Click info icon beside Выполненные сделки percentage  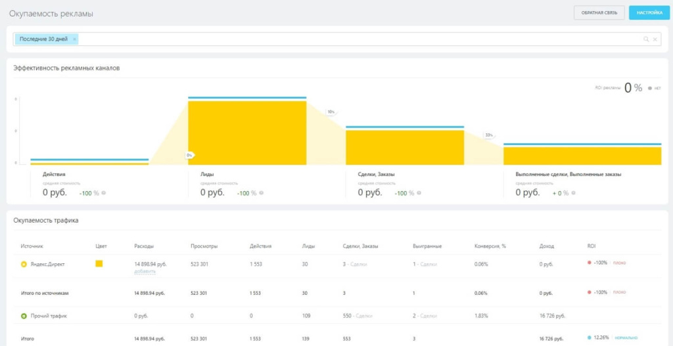pyautogui.click(x=573, y=193)
